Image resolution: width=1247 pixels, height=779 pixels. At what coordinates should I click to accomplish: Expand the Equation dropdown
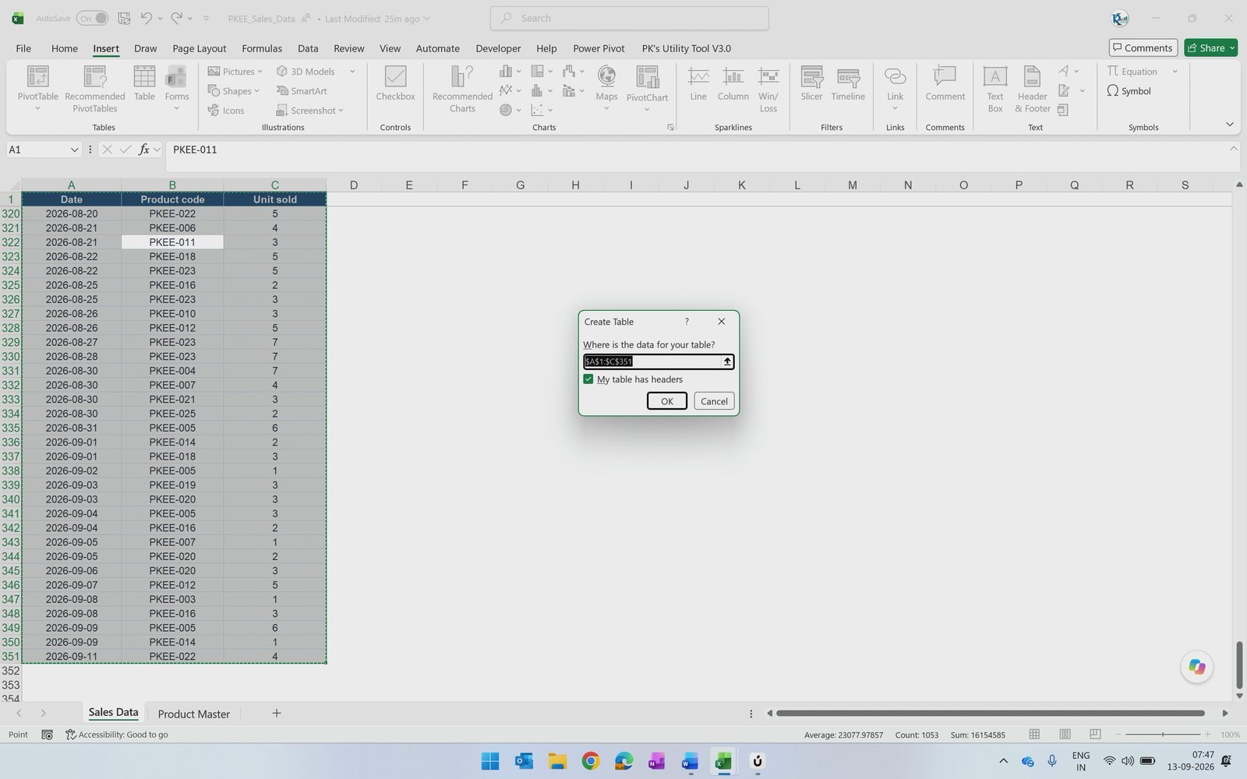coord(1175,72)
